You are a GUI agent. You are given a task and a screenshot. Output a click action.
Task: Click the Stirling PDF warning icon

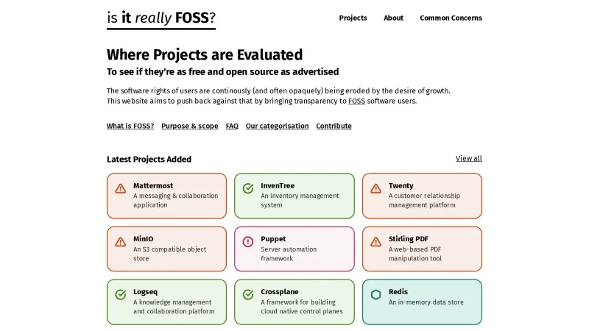coord(375,241)
